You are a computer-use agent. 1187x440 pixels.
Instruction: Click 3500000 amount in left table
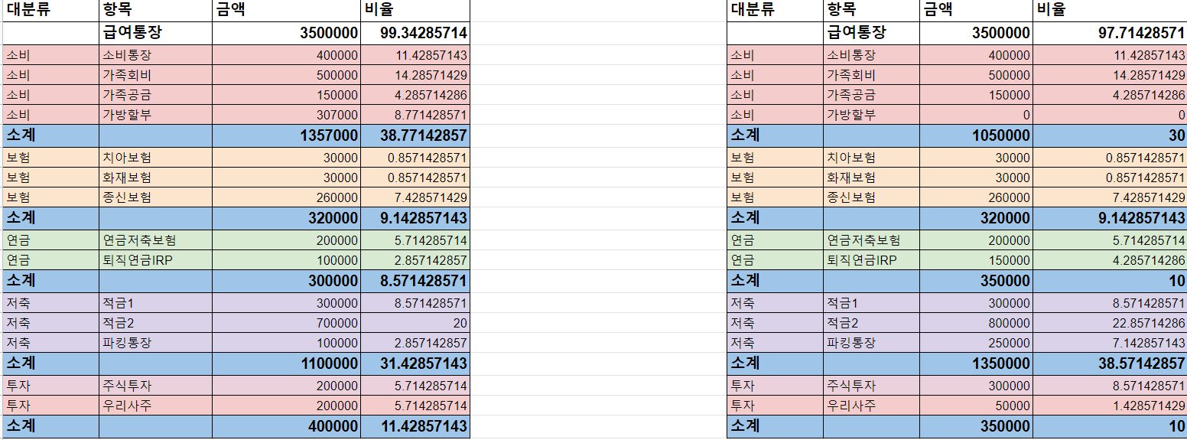pos(286,34)
